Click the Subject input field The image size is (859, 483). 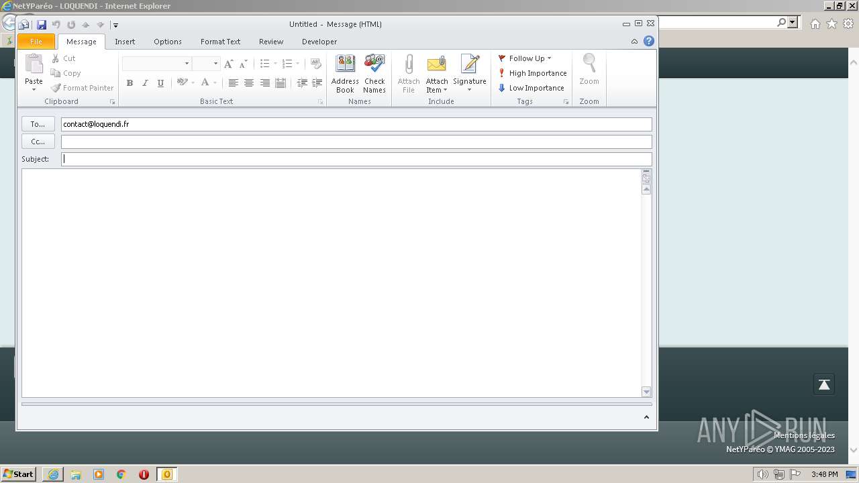point(356,159)
